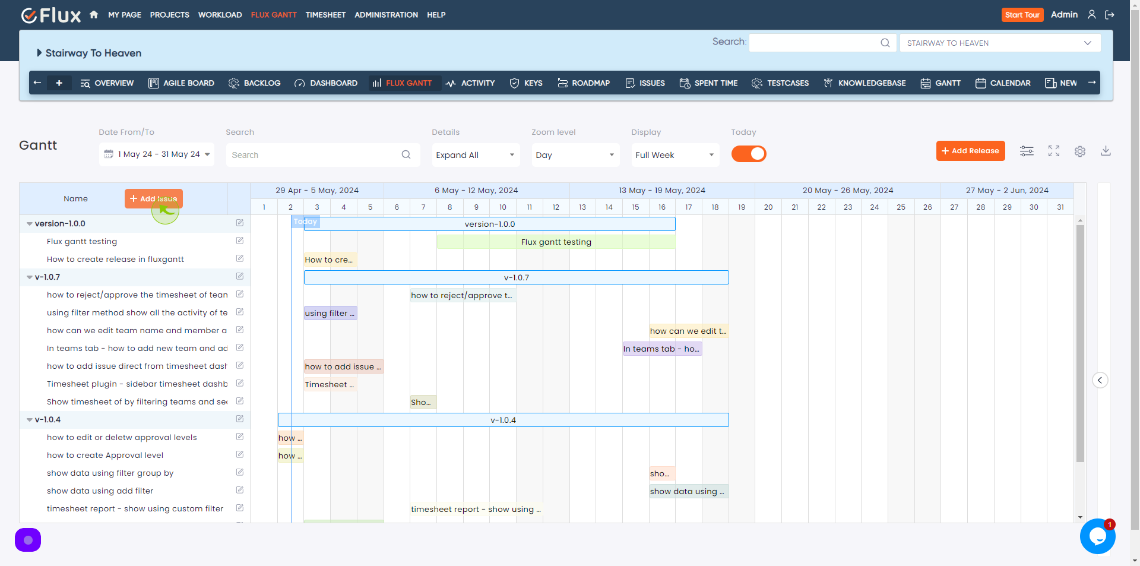Click the Add Issue button

[154, 198]
